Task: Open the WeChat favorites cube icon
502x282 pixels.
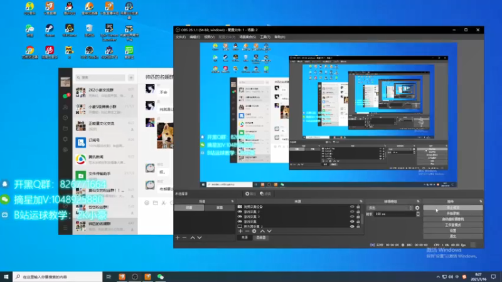Action: point(65,118)
